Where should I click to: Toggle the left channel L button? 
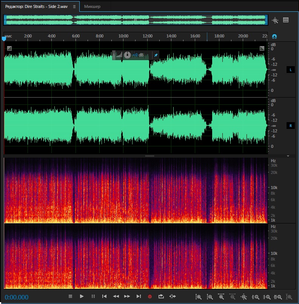click(291, 70)
